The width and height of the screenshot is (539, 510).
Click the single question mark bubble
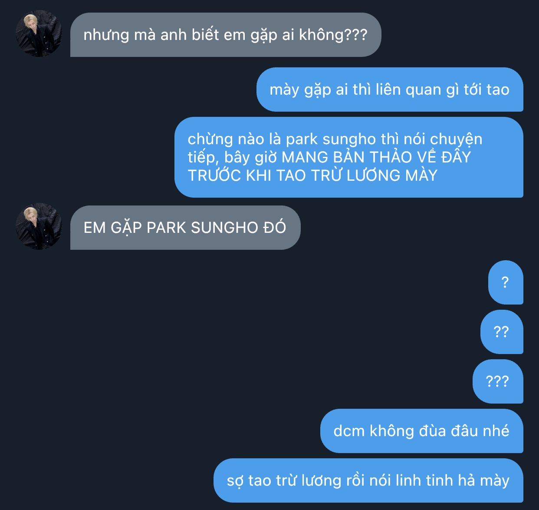(x=506, y=282)
